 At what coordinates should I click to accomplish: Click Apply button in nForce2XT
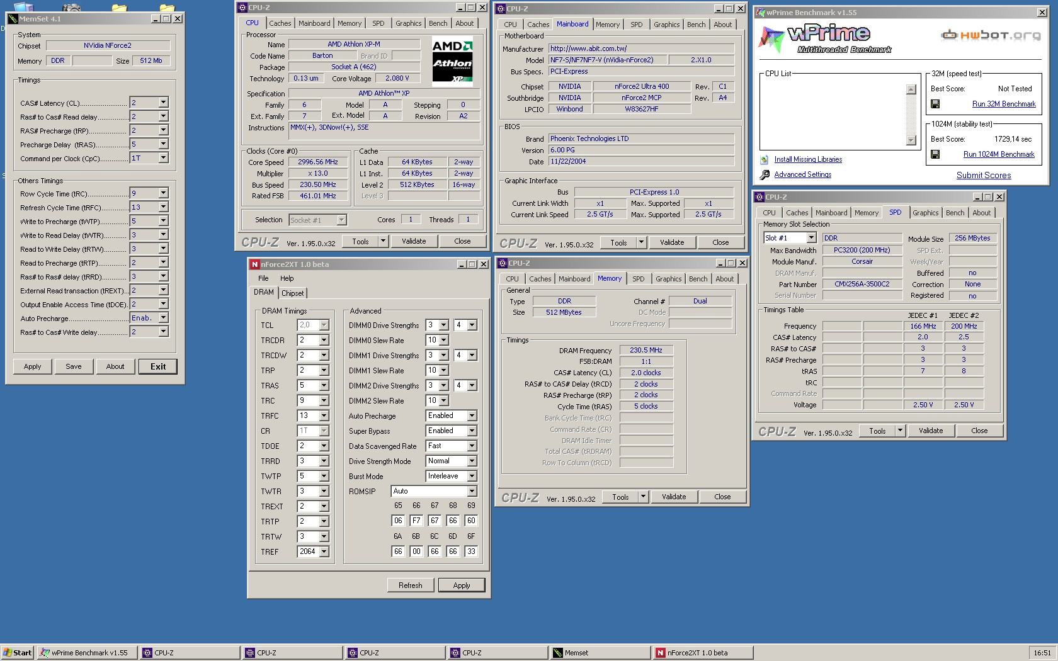[462, 585]
